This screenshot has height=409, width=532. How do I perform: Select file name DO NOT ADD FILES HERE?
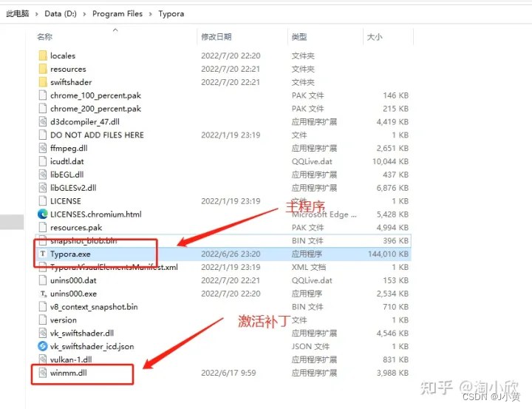(x=97, y=135)
